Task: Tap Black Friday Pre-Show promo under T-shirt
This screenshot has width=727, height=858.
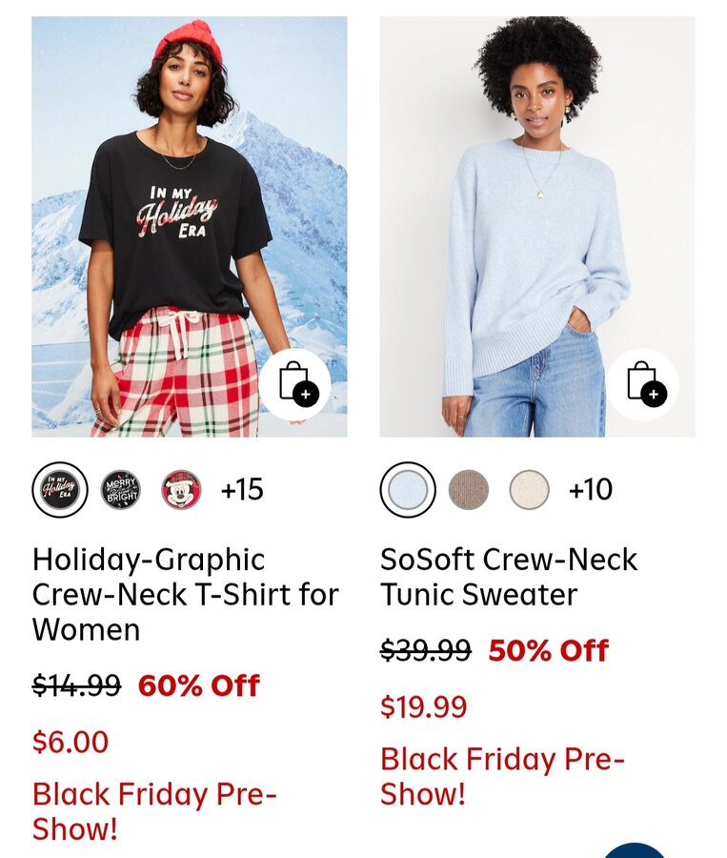Action: pyautogui.click(x=154, y=811)
